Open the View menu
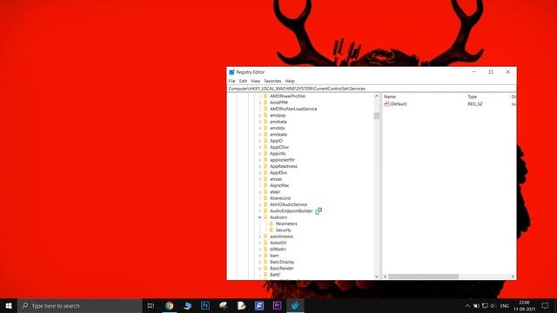 pos(255,81)
